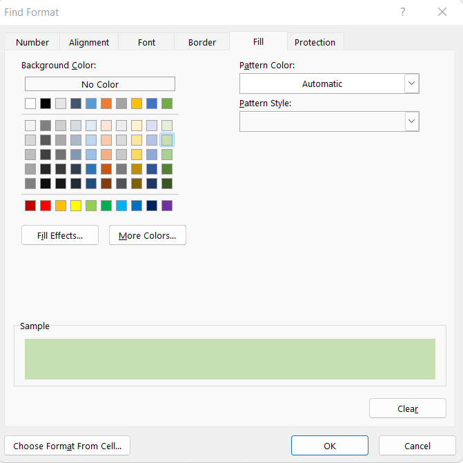Select the highlighted light green swatch
The image size is (463, 463).
click(167, 140)
